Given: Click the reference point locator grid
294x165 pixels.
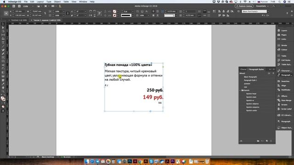Looking at the screenshot, I should (6, 13).
